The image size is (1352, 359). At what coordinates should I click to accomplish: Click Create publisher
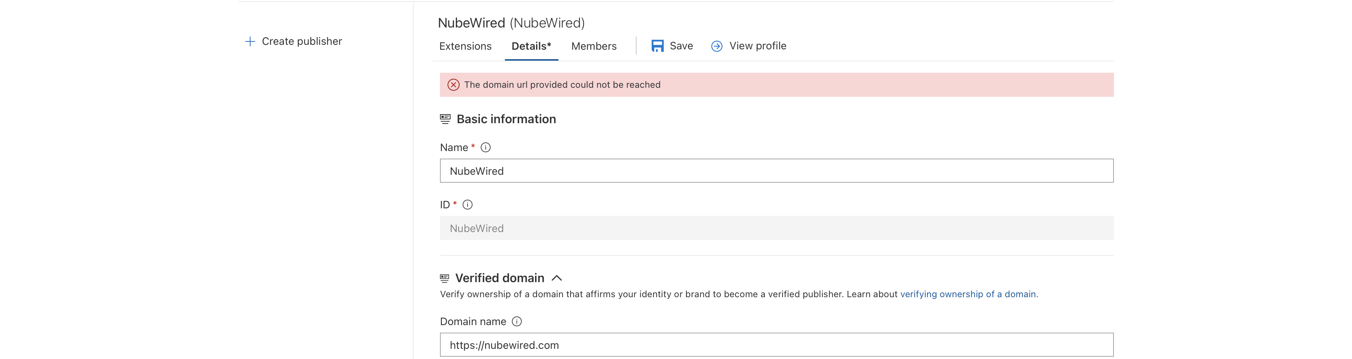[x=301, y=41]
